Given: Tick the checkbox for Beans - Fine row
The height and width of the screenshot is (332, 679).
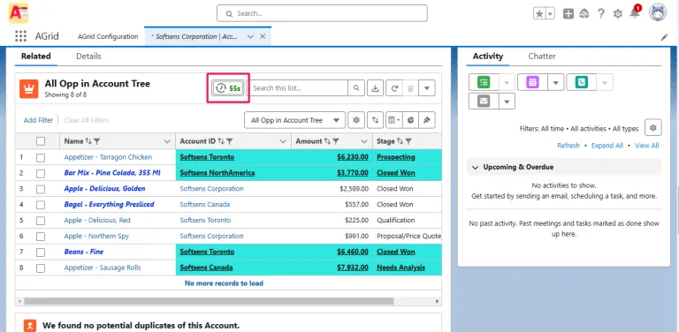Looking at the screenshot, I should pyautogui.click(x=41, y=253).
